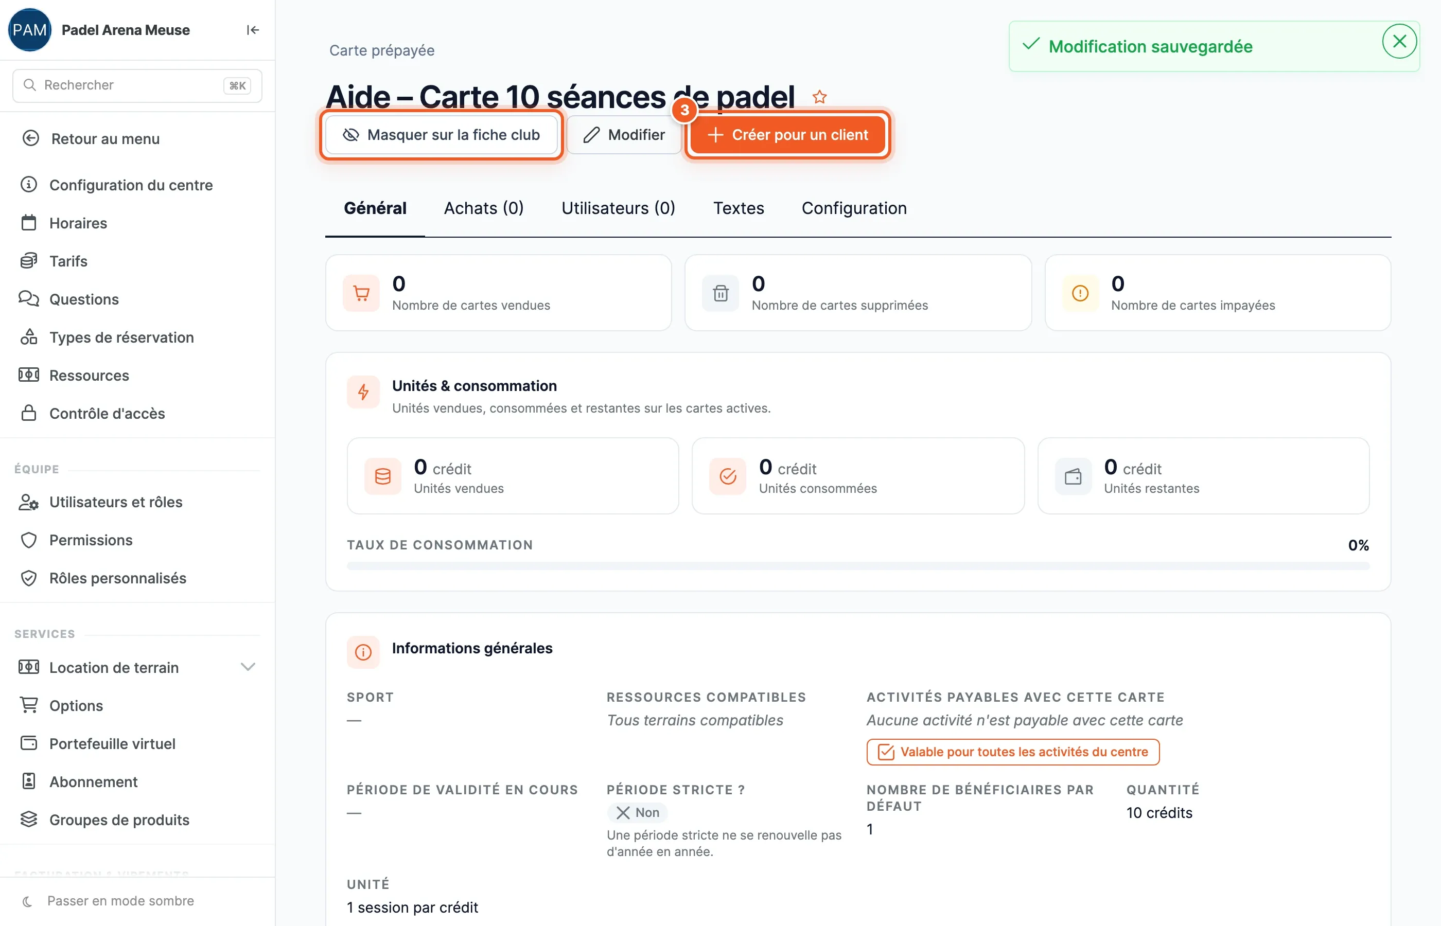
Task: Click the 10 crédits quantity value
Action: click(x=1159, y=812)
